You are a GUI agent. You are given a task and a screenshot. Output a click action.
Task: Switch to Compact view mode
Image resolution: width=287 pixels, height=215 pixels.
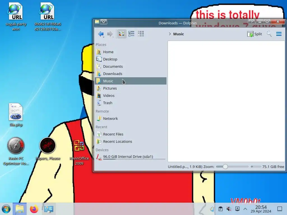click(x=131, y=34)
